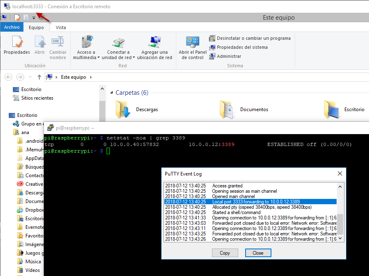Open the quick access toolbar customize dropdown
The height and width of the screenshot is (276, 369).
tap(34, 18)
